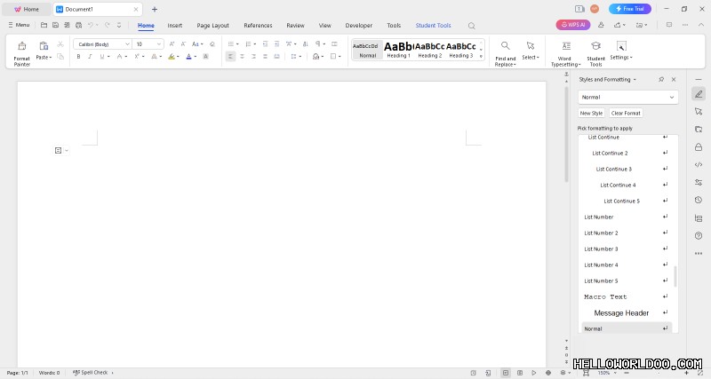Toggle Print Layout view in status bar
The height and width of the screenshot is (379, 711).
[x=506, y=373]
